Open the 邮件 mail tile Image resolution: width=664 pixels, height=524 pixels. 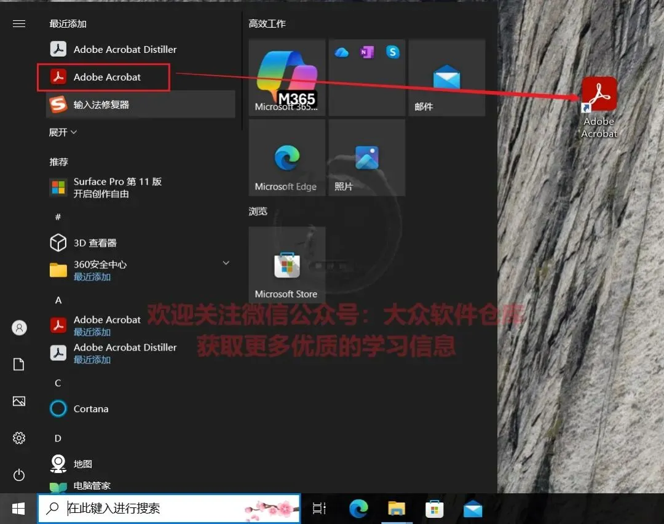point(447,77)
